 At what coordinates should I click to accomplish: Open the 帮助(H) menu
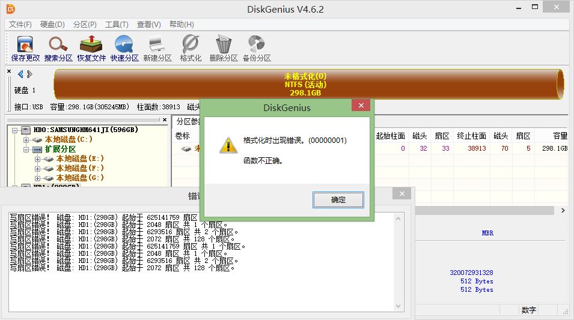[x=182, y=25]
